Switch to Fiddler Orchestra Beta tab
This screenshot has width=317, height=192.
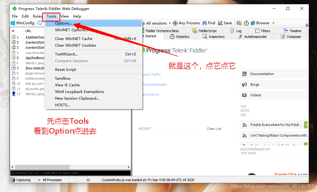tap(162, 31)
